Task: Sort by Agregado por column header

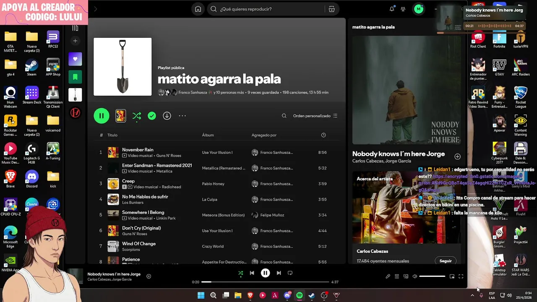Action: coord(264,135)
